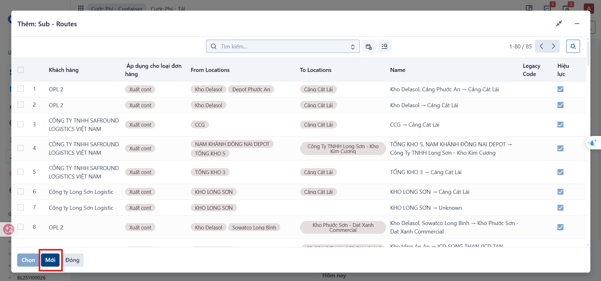This screenshot has height=281, width=601.
Task: Go to the next page of records
Action: click(553, 46)
